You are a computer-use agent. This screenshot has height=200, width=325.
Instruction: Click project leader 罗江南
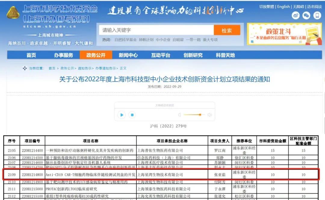(220, 150)
